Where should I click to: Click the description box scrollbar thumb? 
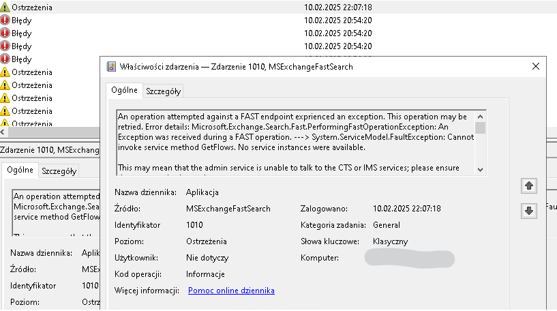coord(481,128)
